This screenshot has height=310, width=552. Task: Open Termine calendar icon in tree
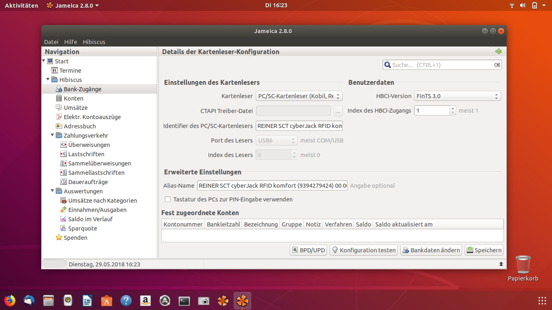[x=55, y=71]
